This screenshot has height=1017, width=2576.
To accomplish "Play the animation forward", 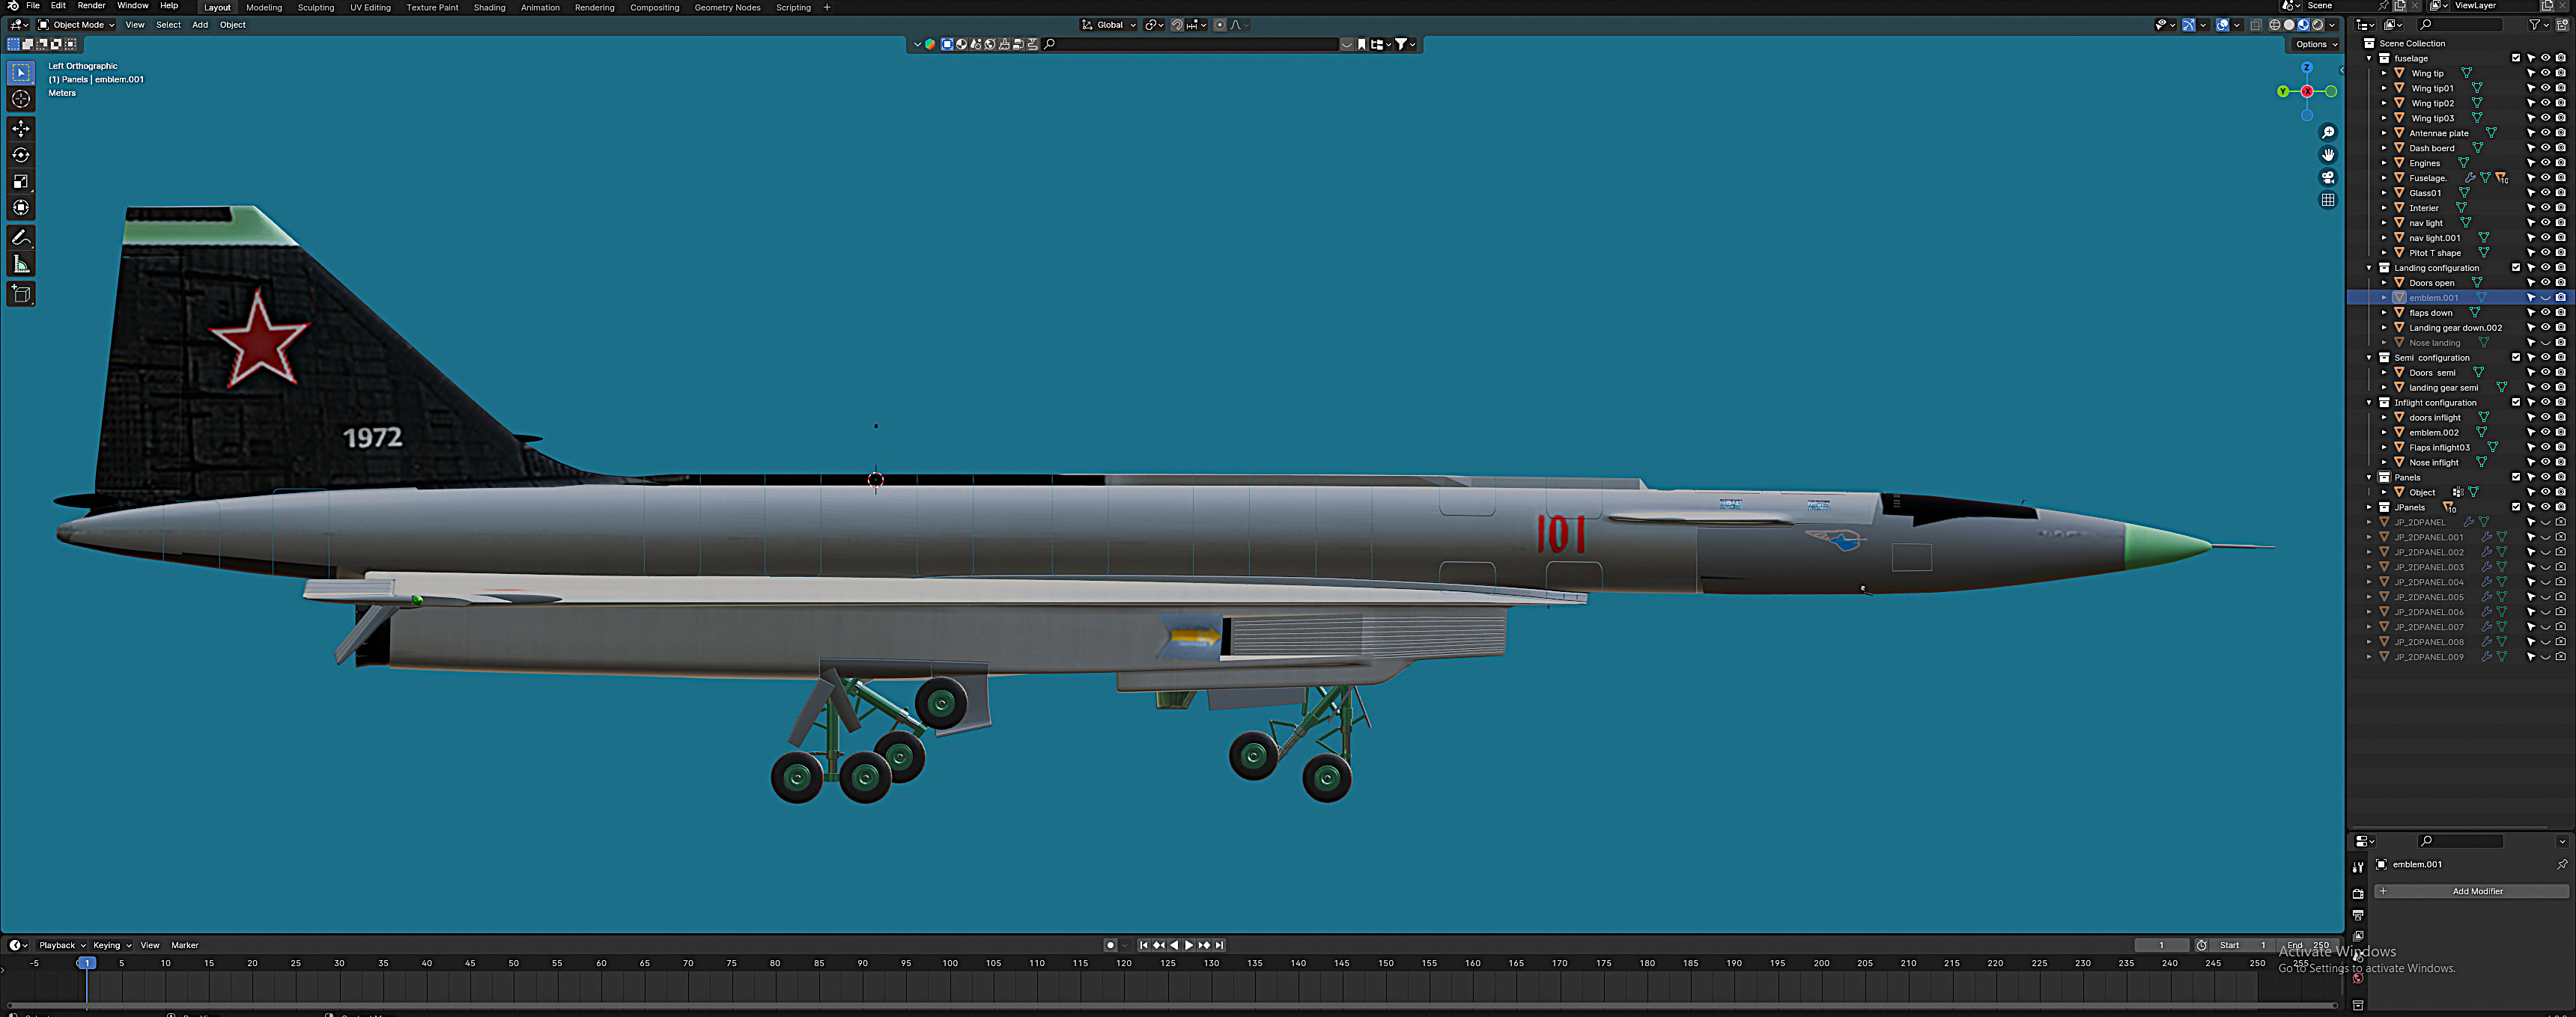I will pos(1189,945).
